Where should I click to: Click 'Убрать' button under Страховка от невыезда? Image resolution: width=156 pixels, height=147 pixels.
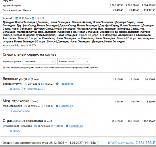15,131
